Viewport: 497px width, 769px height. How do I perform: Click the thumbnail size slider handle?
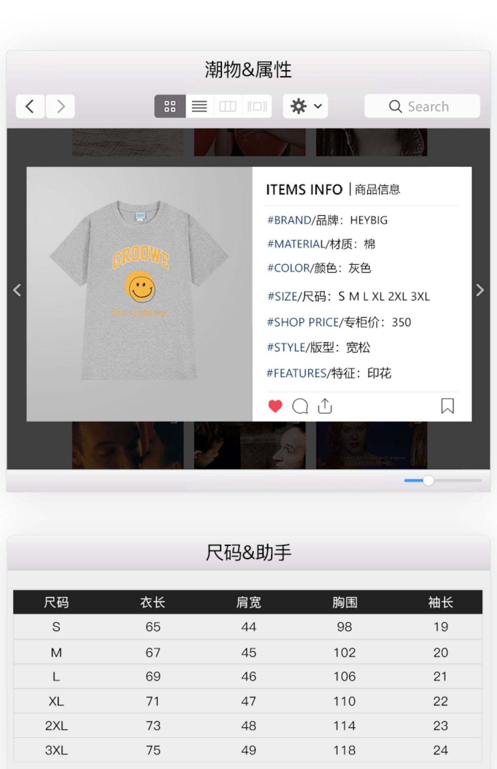click(428, 481)
